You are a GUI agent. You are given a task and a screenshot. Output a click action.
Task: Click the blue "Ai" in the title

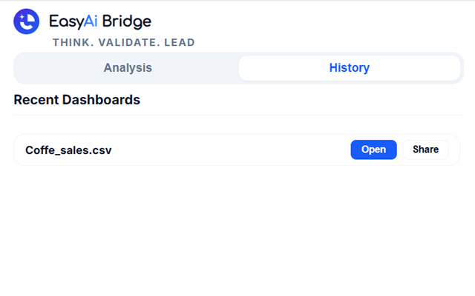click(89, 21)
